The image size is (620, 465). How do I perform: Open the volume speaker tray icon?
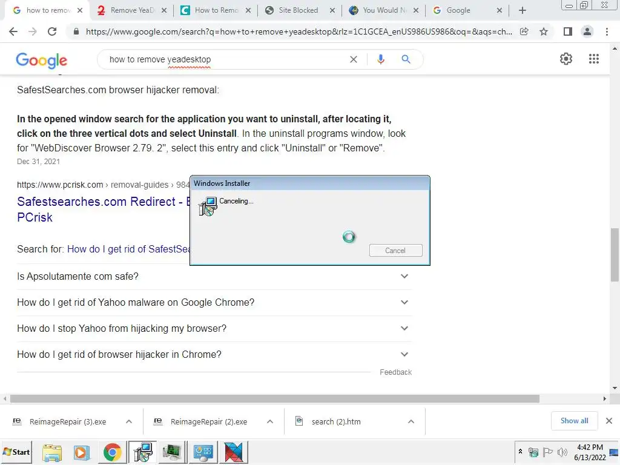pyautogui.click(x=562, y=452)
